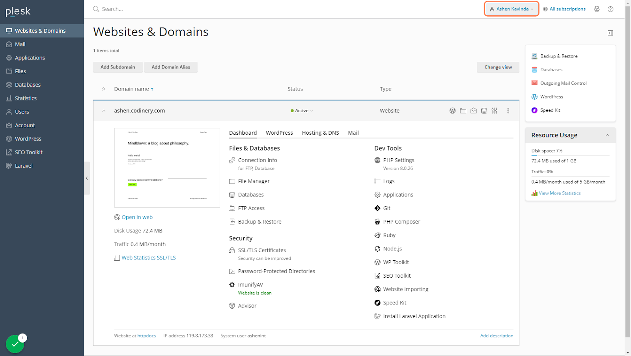Click the hosting settings sliders icon
The width and height of the screenshot is (631, 356).
[495, 111]
